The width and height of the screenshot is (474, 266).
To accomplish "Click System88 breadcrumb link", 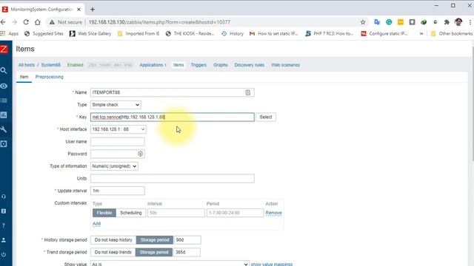I will click(x=51, y=65).
